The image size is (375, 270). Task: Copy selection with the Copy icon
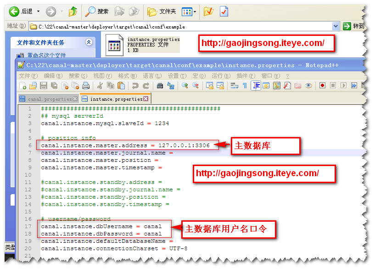tap(111, 86)
